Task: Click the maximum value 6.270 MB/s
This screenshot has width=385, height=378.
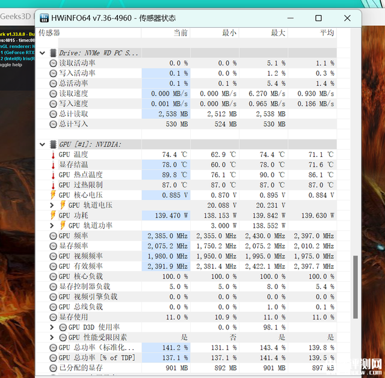Action: point(267,94)
